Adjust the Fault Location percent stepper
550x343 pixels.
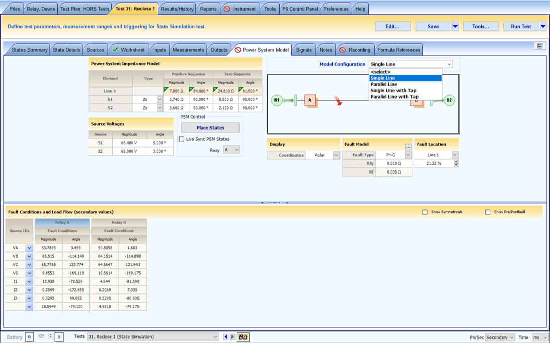click(x=456, y=163)
